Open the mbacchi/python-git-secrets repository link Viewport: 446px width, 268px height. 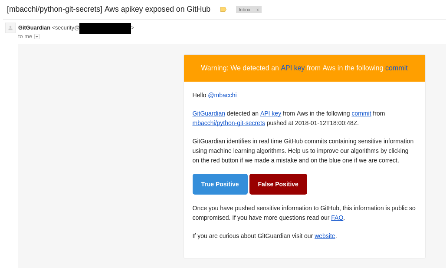(x=229, y=123)
